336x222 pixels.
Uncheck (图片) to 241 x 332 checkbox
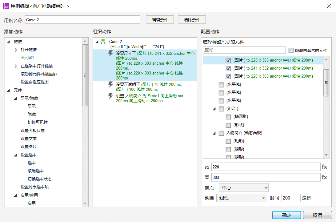click(x=228, y=68)
